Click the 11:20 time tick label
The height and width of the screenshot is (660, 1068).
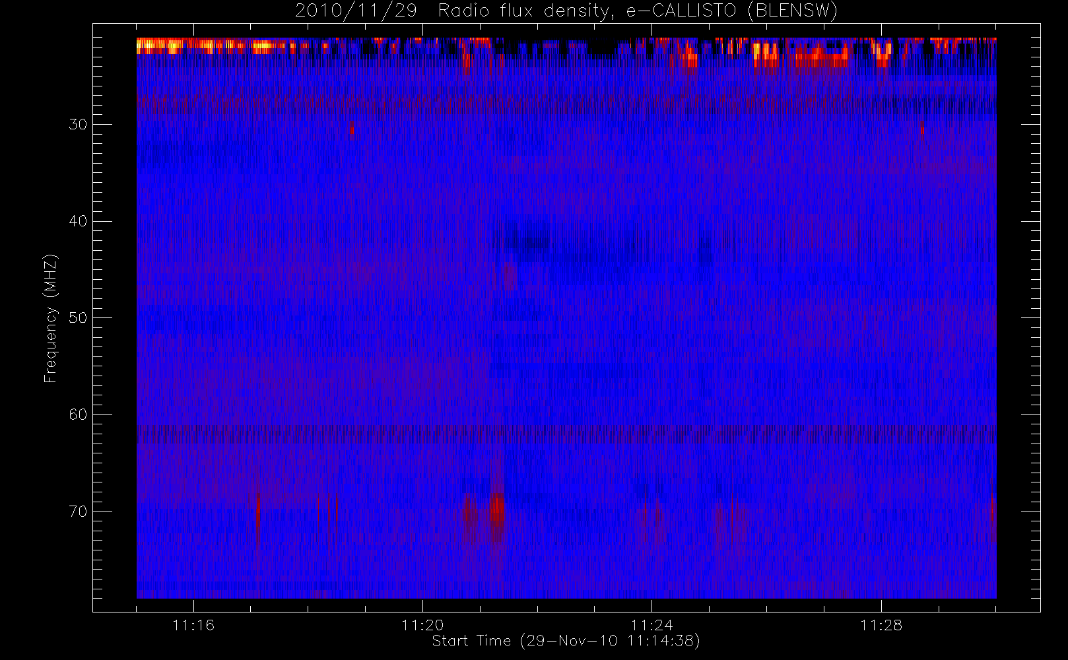point(422,625)
